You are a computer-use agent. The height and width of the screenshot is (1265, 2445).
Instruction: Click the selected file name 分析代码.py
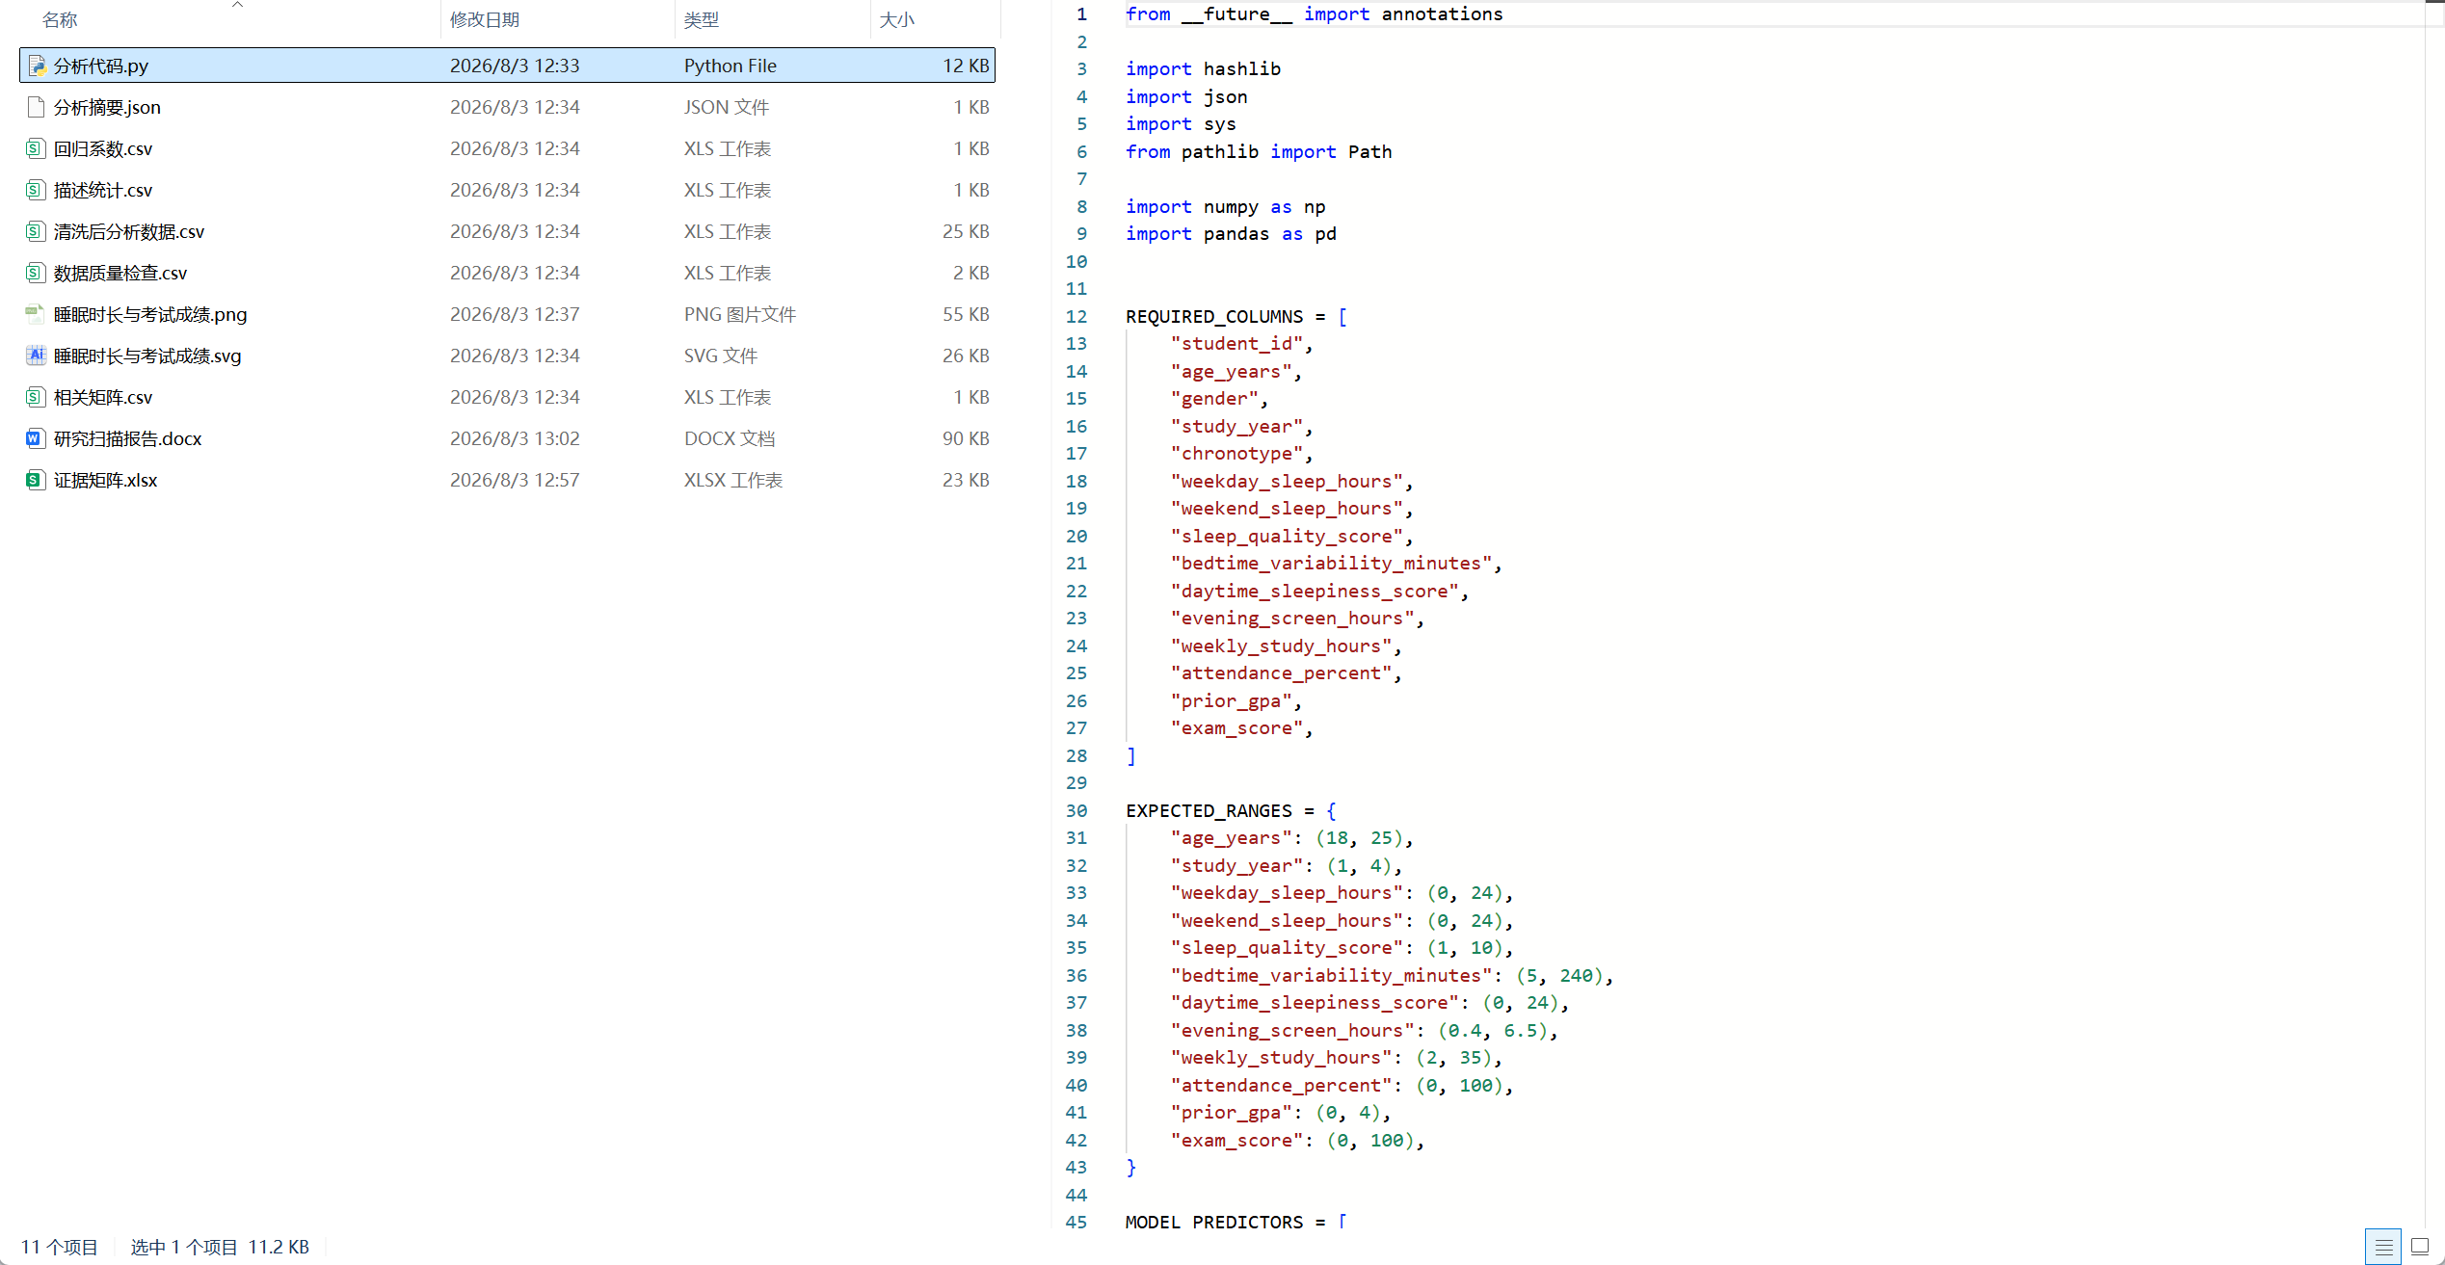101,66
